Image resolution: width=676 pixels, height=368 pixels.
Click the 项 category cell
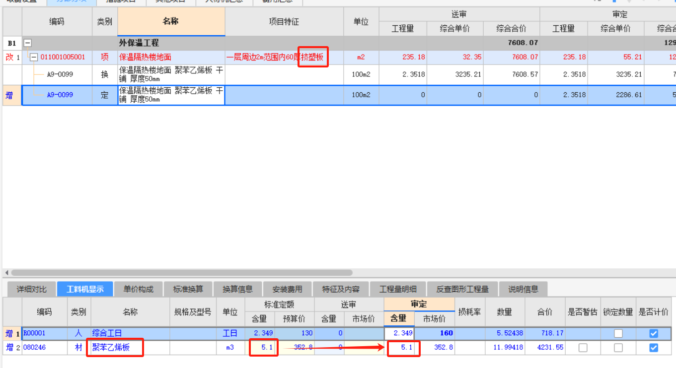point(105,58)
